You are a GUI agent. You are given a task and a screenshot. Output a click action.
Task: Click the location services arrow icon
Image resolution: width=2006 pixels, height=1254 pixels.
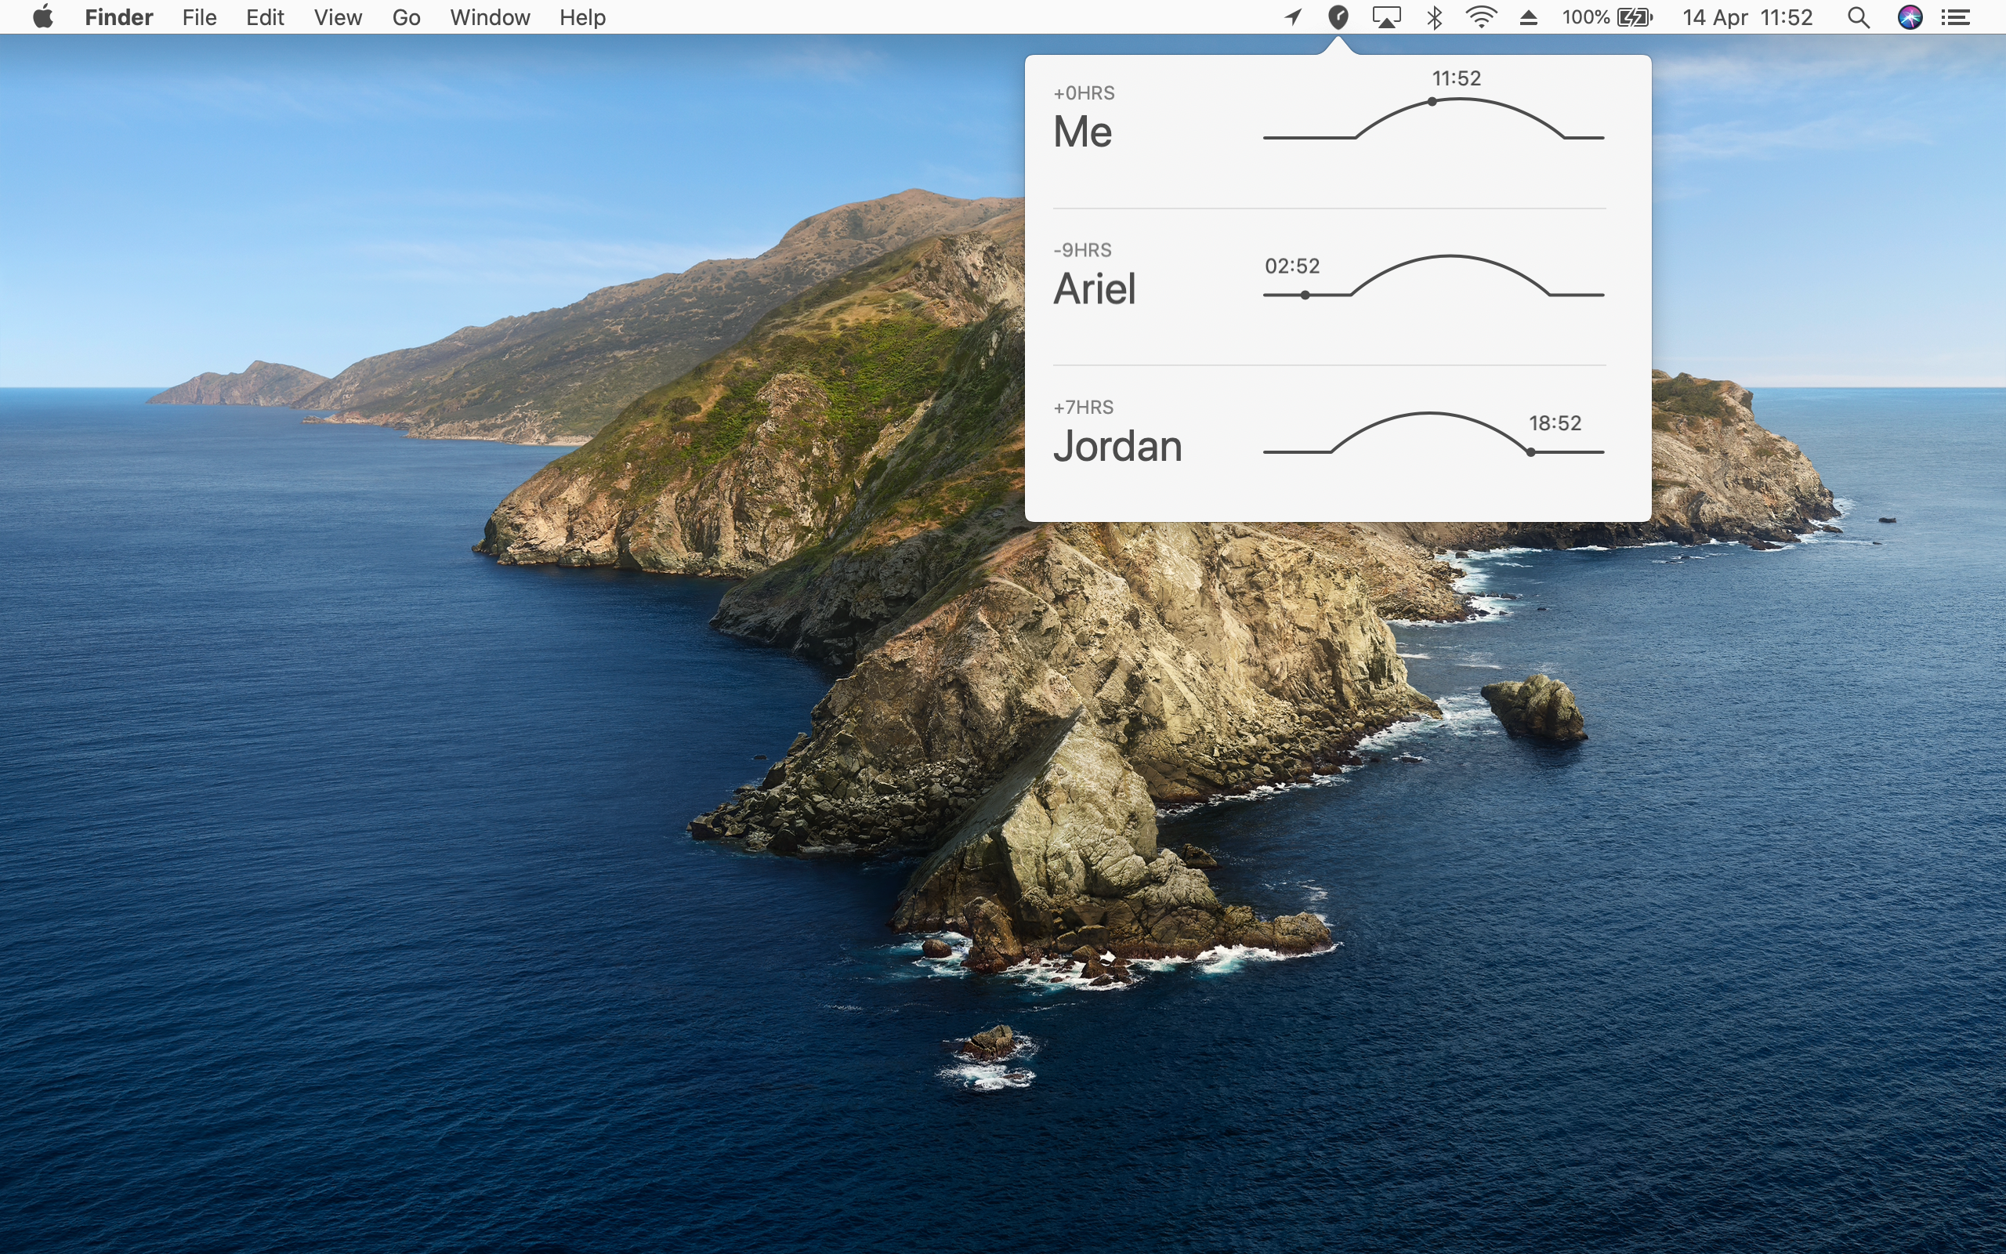[x=1293, y=16]
